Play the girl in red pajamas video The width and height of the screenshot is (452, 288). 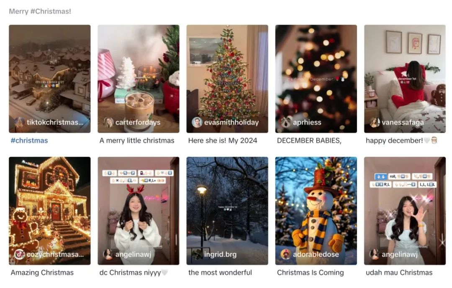(405, 79)
